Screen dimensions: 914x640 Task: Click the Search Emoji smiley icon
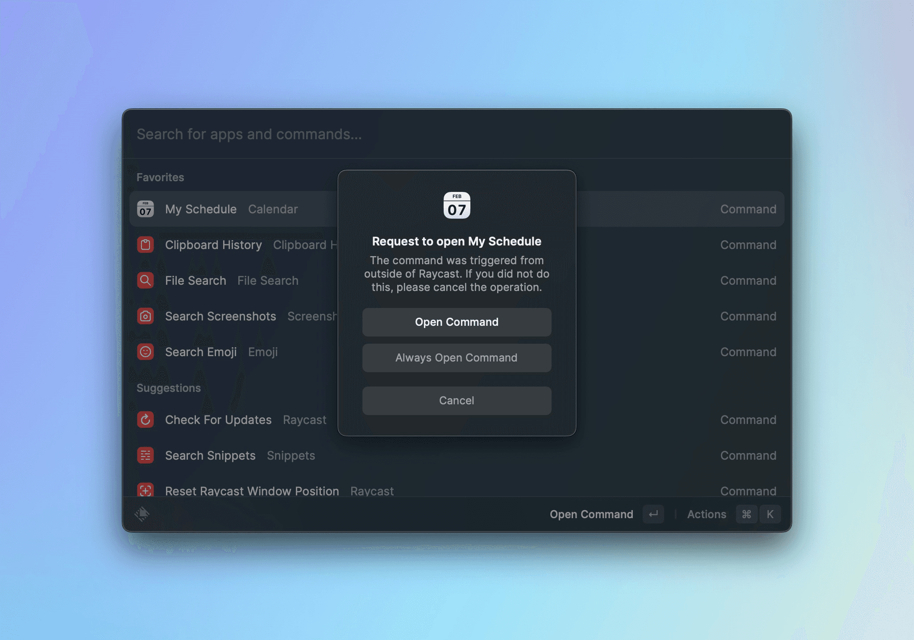coord(145,352)
